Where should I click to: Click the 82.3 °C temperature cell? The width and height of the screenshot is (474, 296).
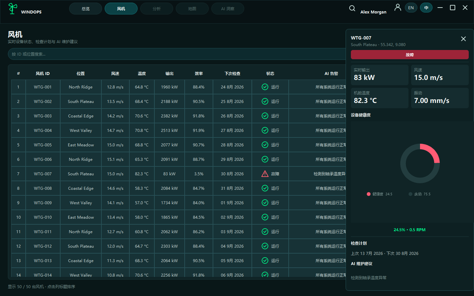pyautogui.click(x=142, y=174)
